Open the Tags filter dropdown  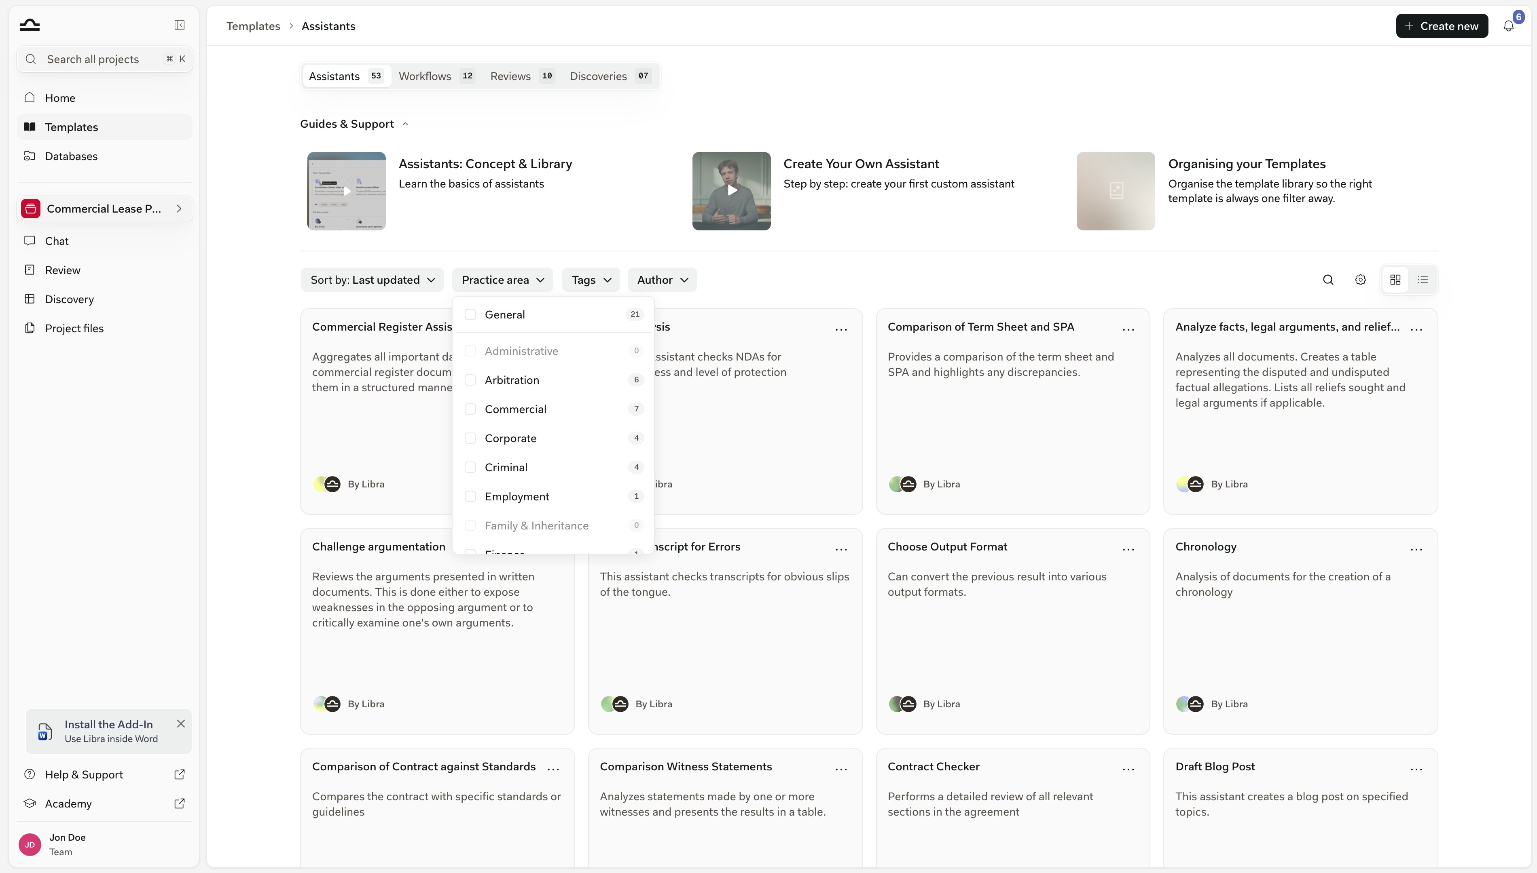click(x=591, y=280)
